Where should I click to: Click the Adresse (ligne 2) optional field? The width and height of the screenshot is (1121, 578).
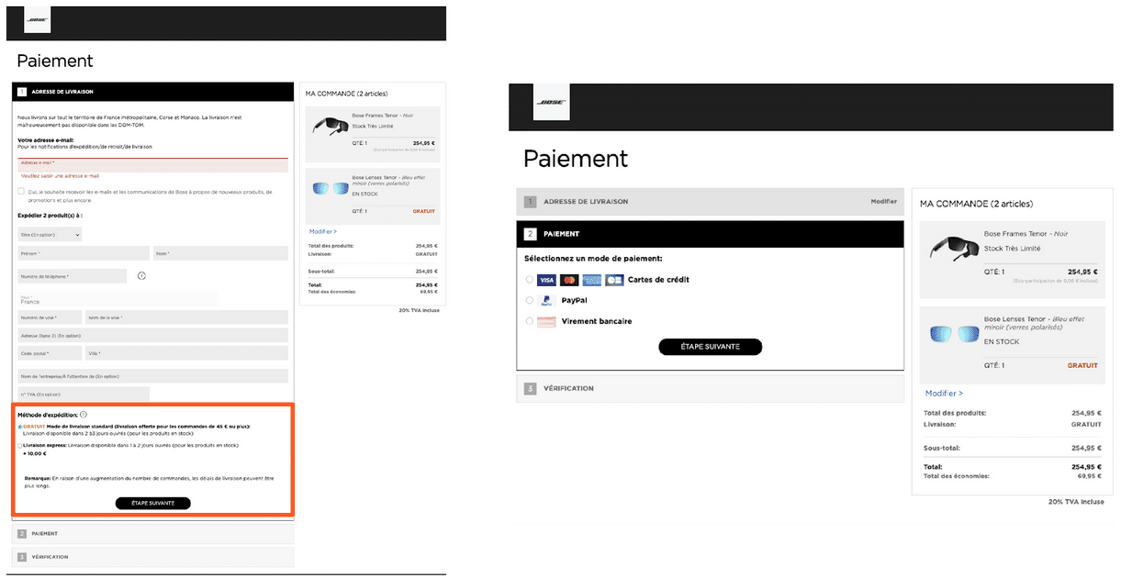(152, 335)
